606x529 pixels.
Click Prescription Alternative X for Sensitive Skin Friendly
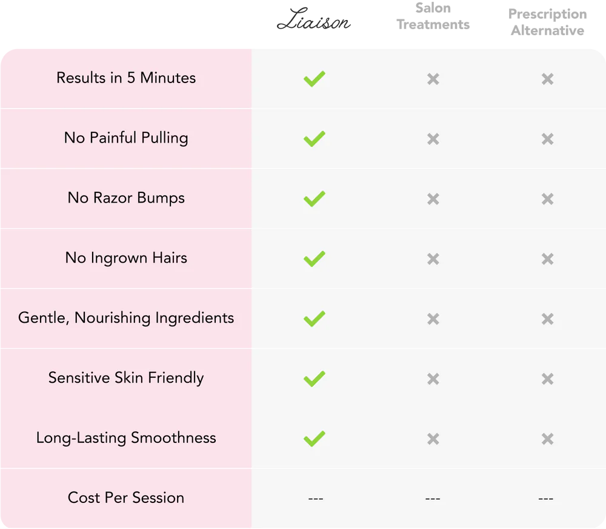pos(547,379)
